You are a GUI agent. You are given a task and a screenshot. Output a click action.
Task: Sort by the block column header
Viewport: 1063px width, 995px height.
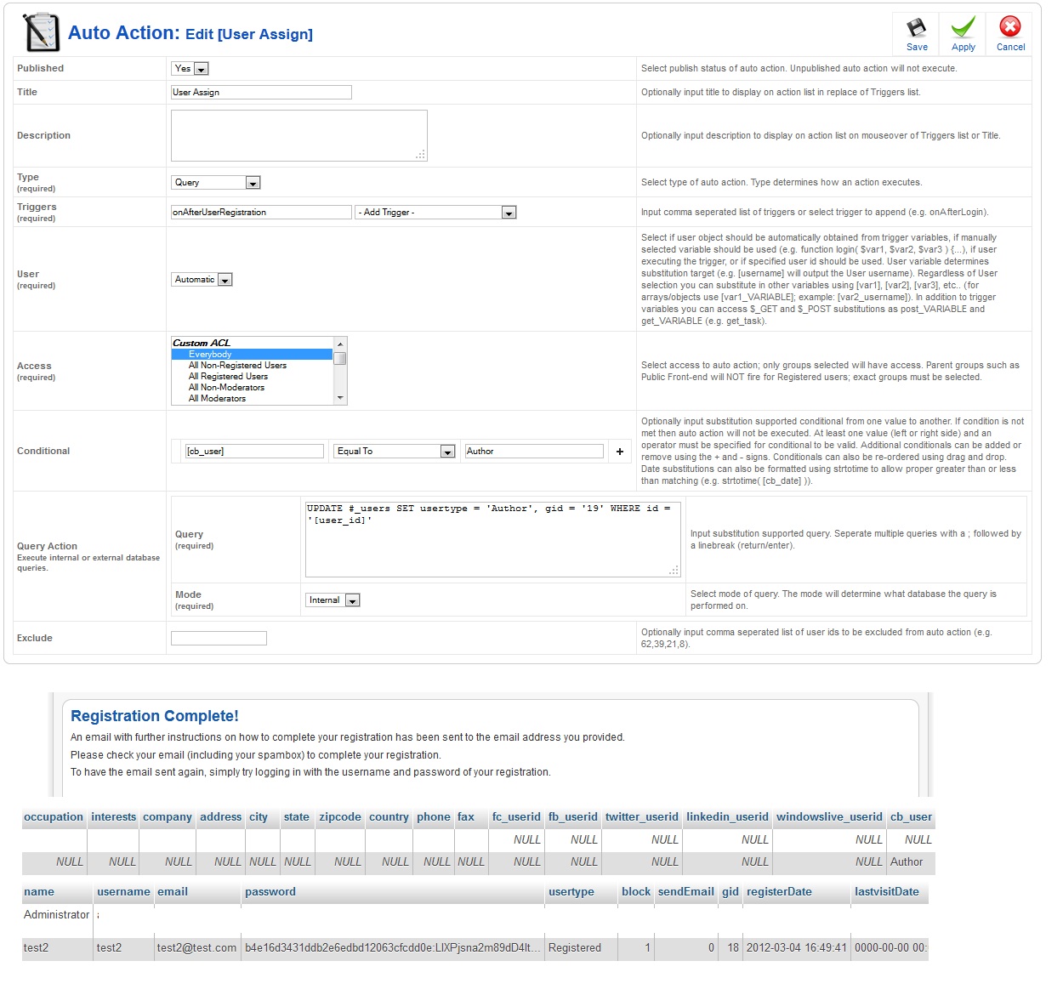pyautogui.click(x=636, y=892)
